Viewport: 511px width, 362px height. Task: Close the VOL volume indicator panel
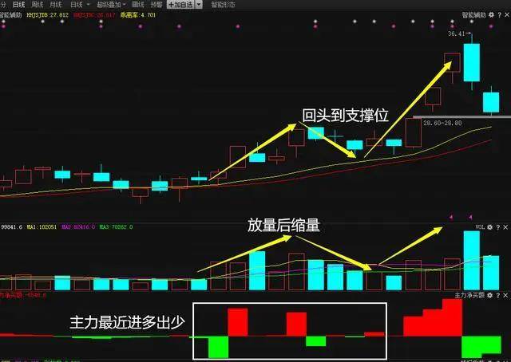click(x=505, y=227)
